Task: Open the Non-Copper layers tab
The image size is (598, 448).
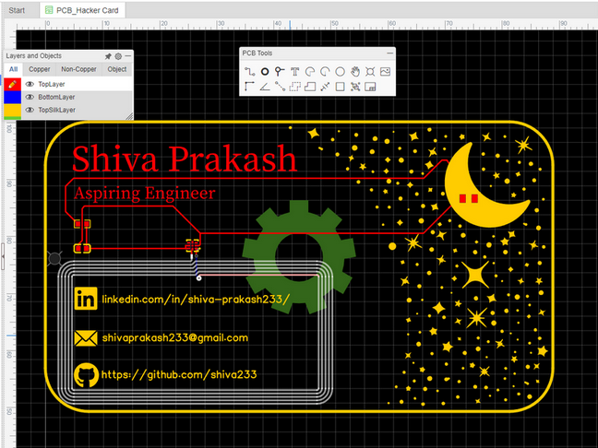Action: pos(79,69)
